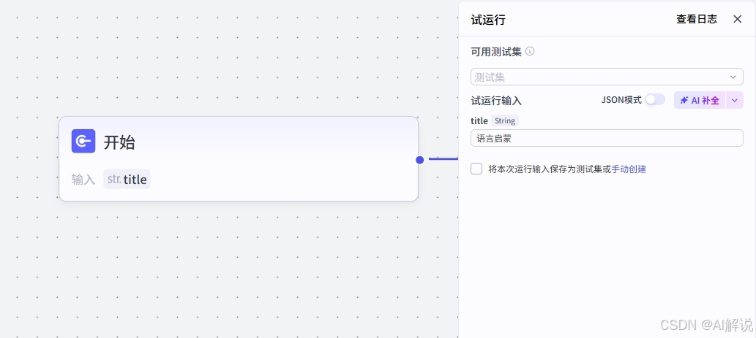Click the info icon beside 可用测试集
756x338 pixels.
coord(530,51)
